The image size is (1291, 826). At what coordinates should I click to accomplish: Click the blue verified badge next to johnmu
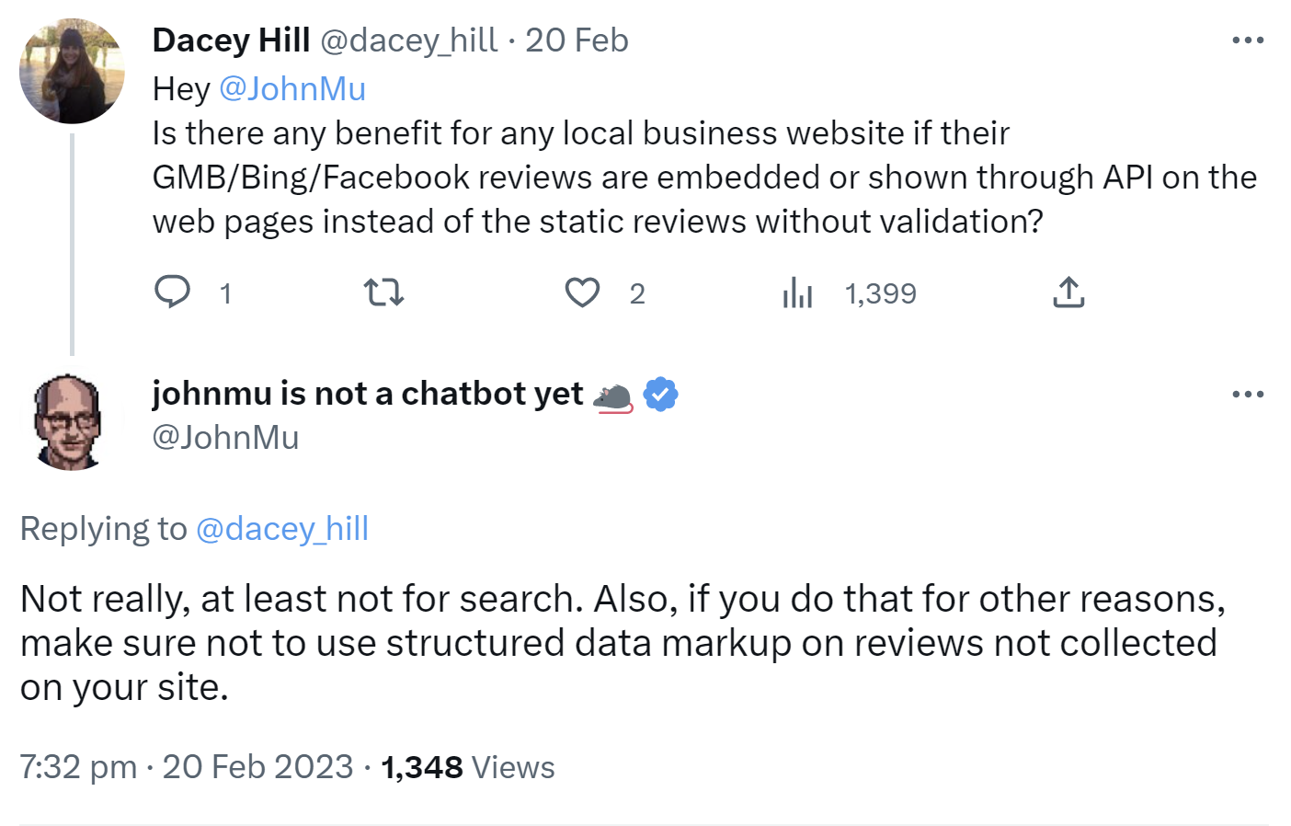coord(660,395)
